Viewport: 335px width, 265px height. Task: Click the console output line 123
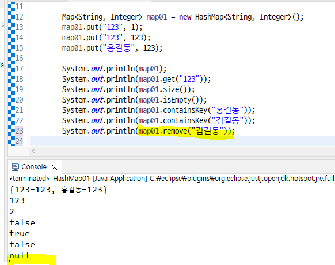click(x=17, y=200)
